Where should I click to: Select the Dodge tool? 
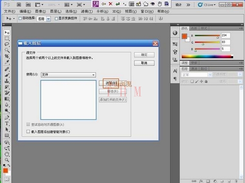[x=7, y=111]
